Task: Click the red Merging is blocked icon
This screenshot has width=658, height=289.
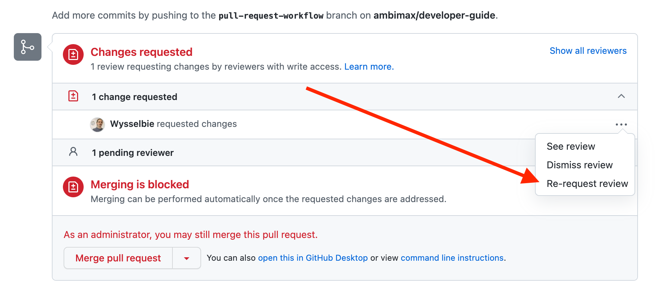Action: point(73,187)
